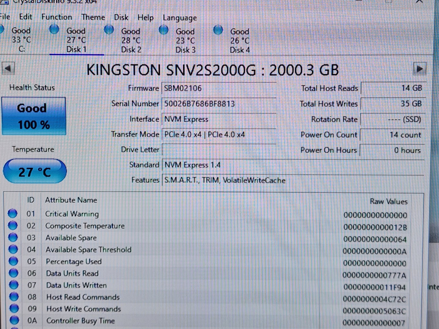Click Power On Count value 14 count
The image size is (439, 329).
point(392,135)
